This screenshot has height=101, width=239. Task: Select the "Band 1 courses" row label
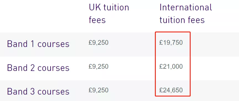[38, 44]
